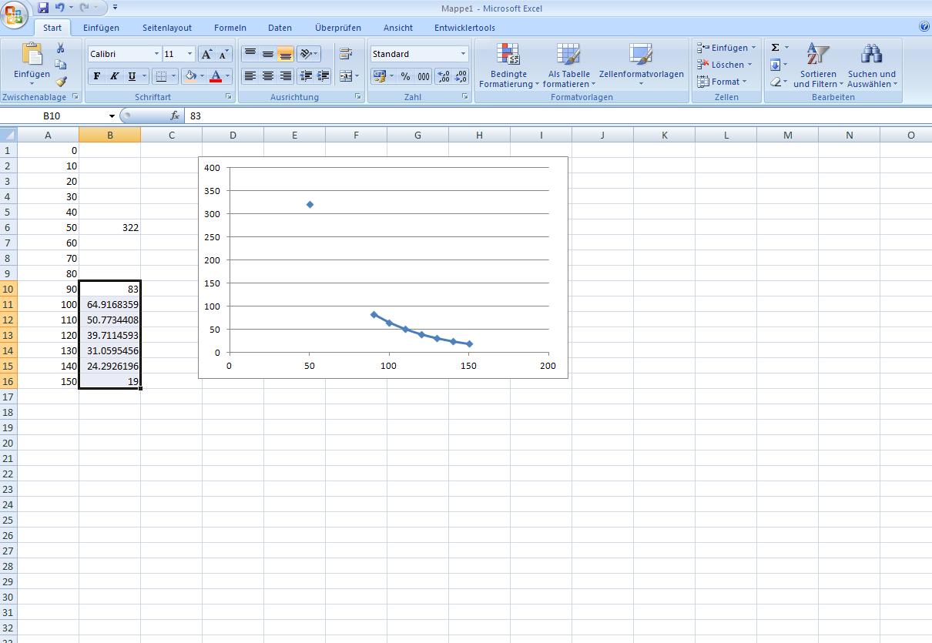Switch to the Formeln ribbon tab
Image resolution: width=932 pixels, height=643 pixels.
[230, 28]
